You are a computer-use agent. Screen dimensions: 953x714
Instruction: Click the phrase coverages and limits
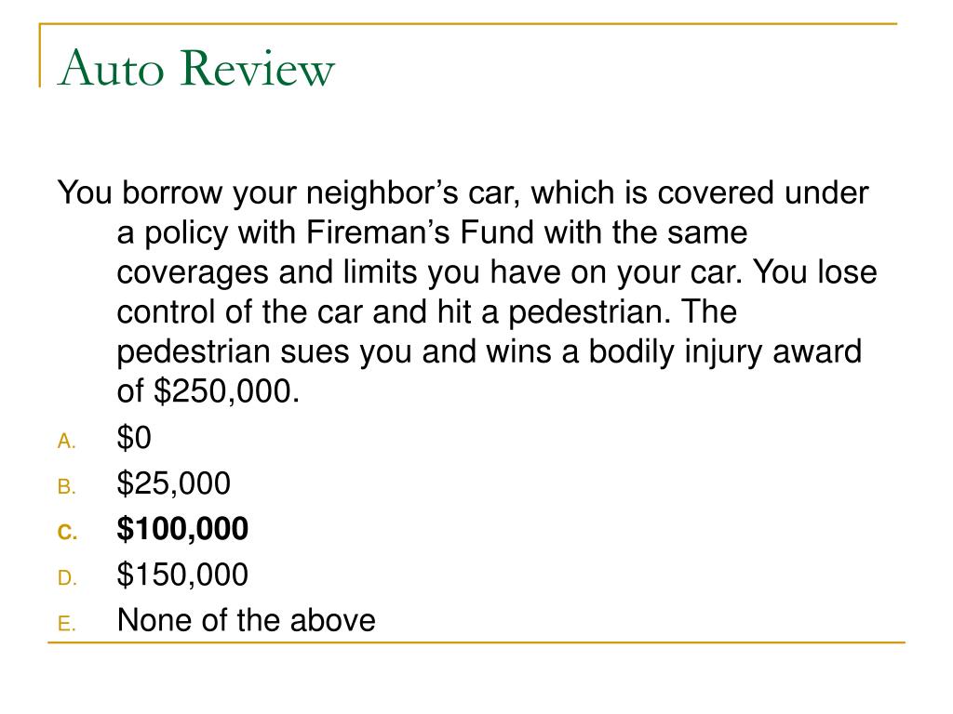click(x=267, y=273)
